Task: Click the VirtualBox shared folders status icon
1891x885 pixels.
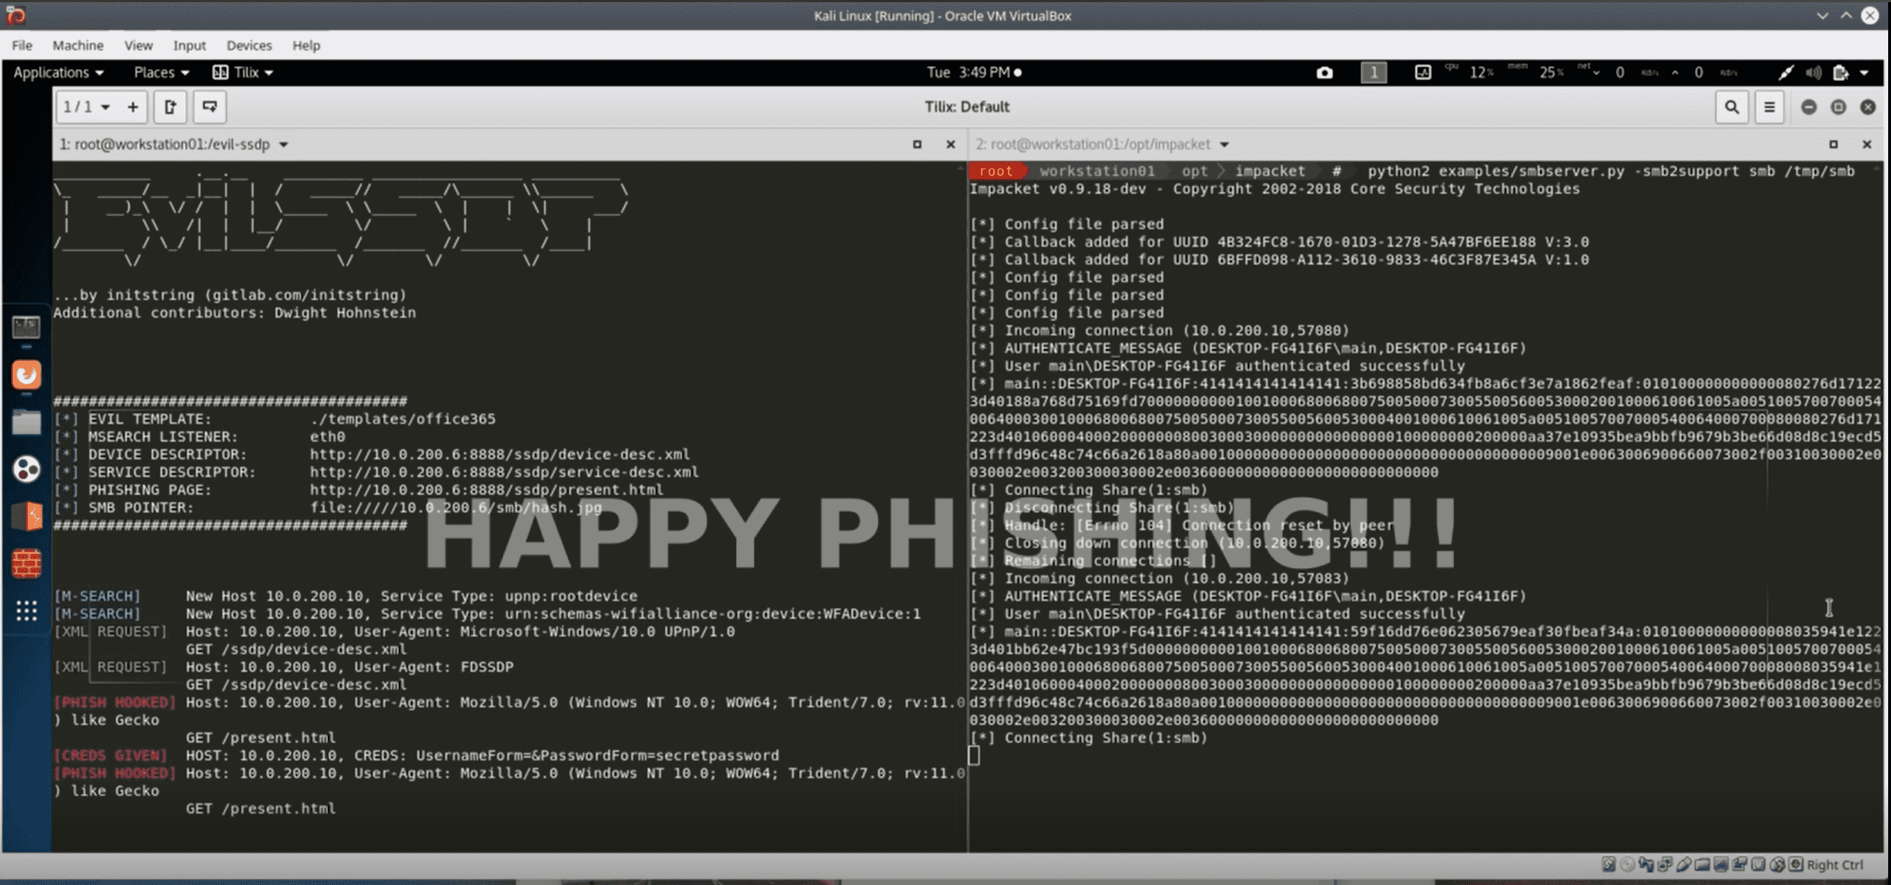Action: click(1702, 864)
